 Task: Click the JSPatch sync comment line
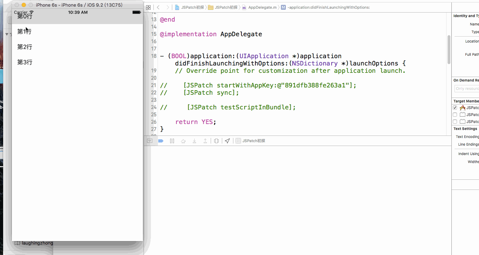[x=199, y=93]
